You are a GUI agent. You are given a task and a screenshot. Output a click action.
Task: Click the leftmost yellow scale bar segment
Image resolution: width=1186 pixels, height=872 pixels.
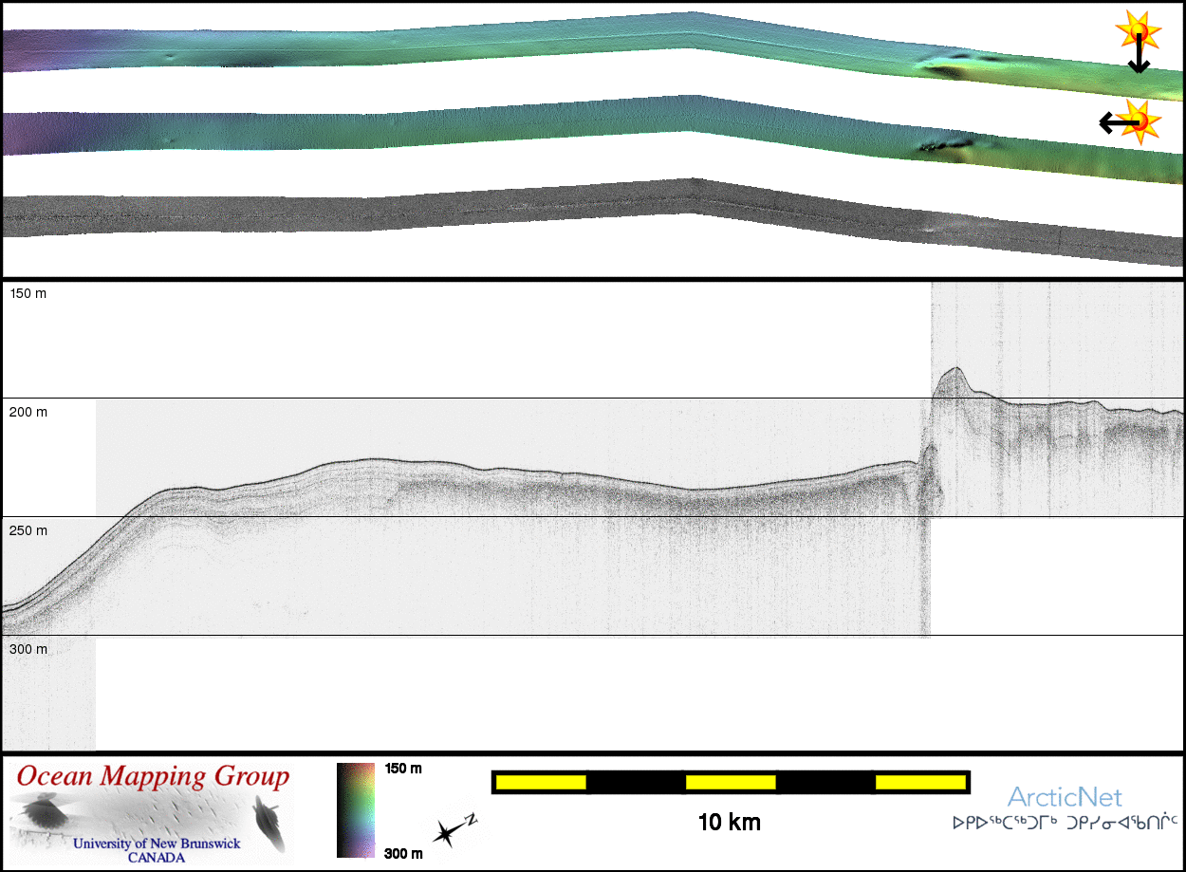tap(541, 782)
